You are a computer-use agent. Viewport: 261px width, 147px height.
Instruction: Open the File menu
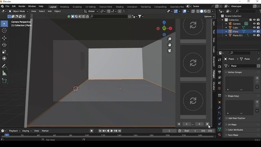click(x=7, y=7)
